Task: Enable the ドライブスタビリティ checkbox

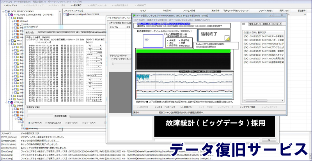Action: click(112, 59)
